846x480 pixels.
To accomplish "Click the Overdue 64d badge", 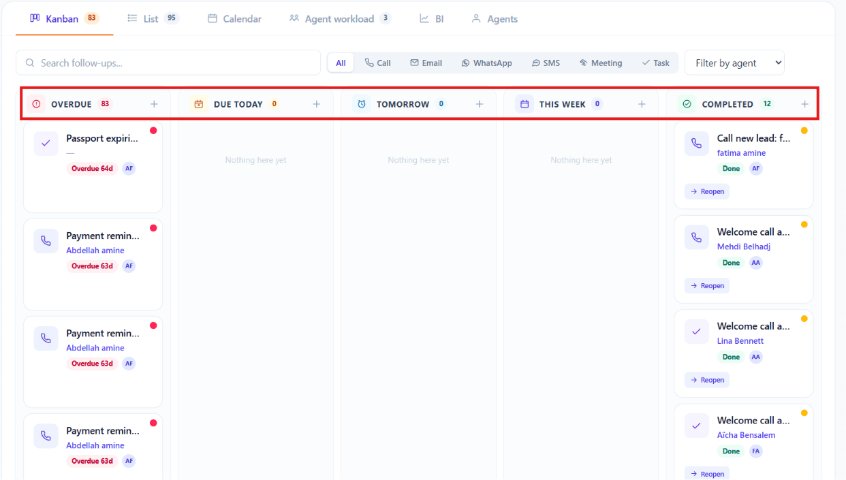I will tap(92, 168).
